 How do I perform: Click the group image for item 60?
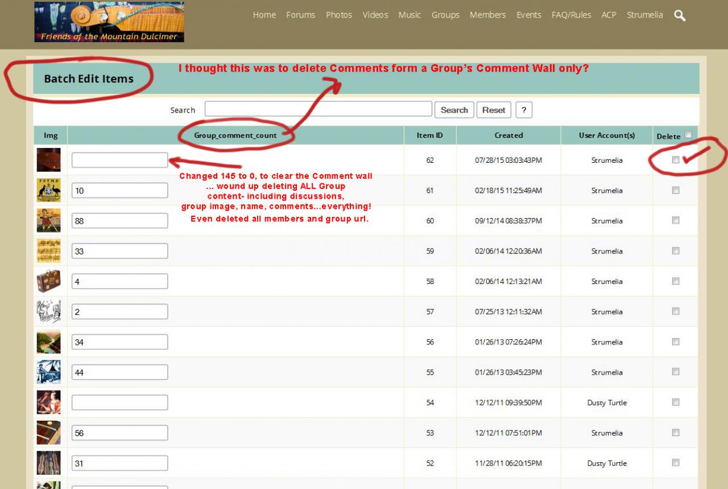pyautogui.click(x=48, y=220)
